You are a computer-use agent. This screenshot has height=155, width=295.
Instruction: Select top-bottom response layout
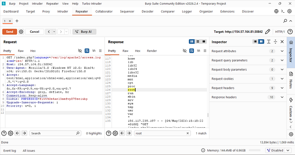coord(198,42)
